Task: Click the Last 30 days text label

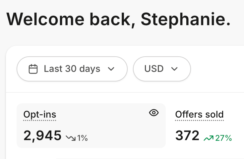Action: (72, 69)
